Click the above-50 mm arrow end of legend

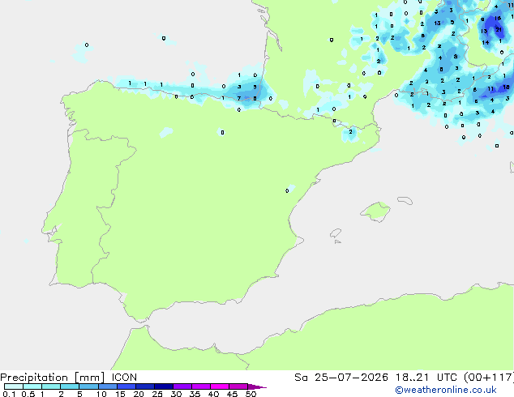click(257, 386)
